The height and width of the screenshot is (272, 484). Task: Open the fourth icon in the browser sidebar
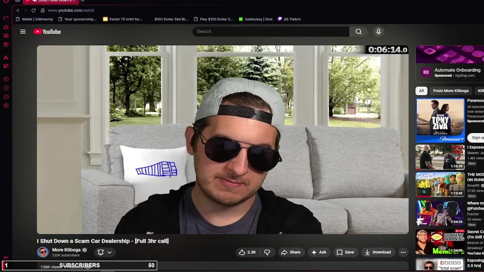click(6, 45)
